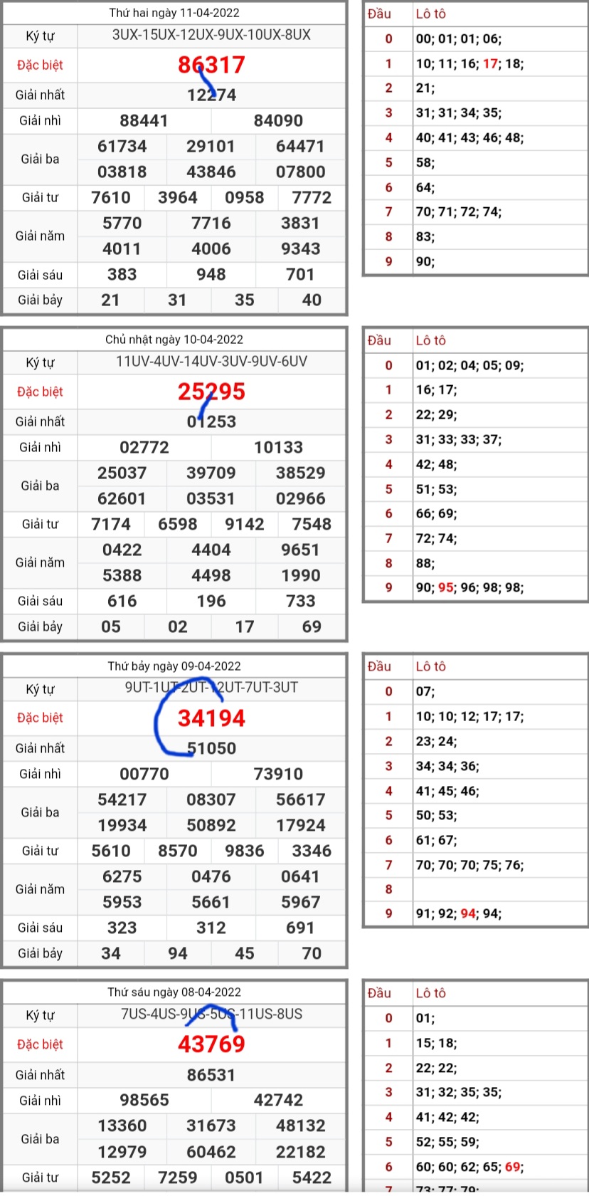Select special prize number 86317
This screenshot has width=589, height=1196.
pyautogui.click(x=211, y=65)
